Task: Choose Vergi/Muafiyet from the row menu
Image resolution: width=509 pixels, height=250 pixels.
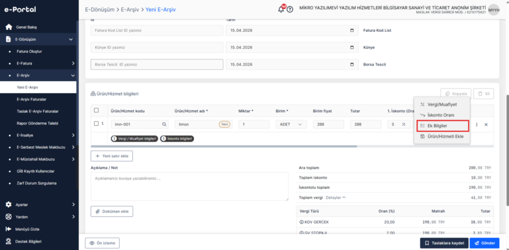Action: coord(442,104)
